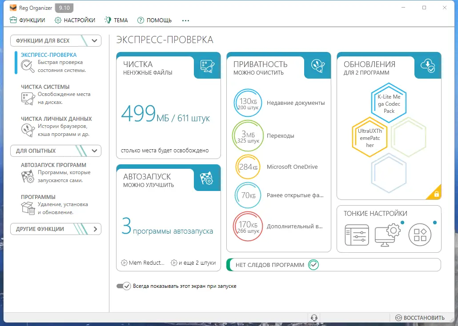Open ПРОГРАММЫ sidebar title

[38, 197]
